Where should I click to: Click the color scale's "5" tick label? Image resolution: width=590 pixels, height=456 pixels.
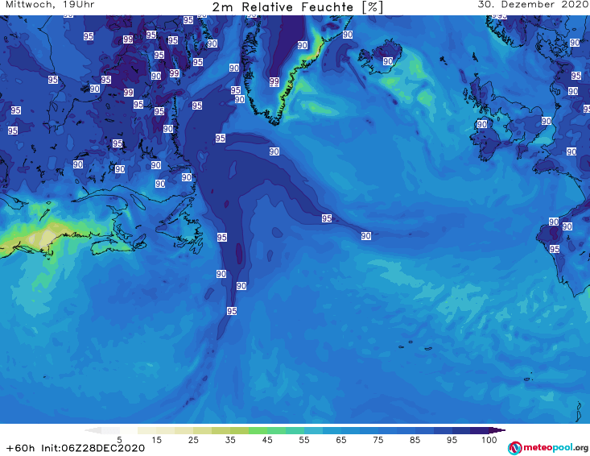[x=119, y=440]
